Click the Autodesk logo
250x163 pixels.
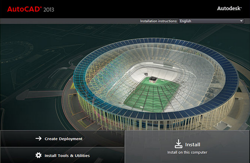[x=229, y=8]
